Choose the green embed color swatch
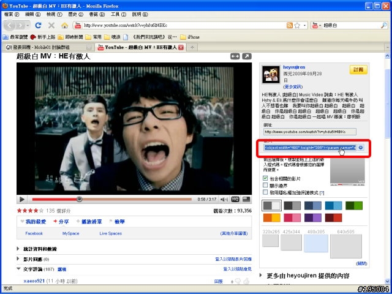The height and width of the screenshot is (294, 392). [354, 206]
